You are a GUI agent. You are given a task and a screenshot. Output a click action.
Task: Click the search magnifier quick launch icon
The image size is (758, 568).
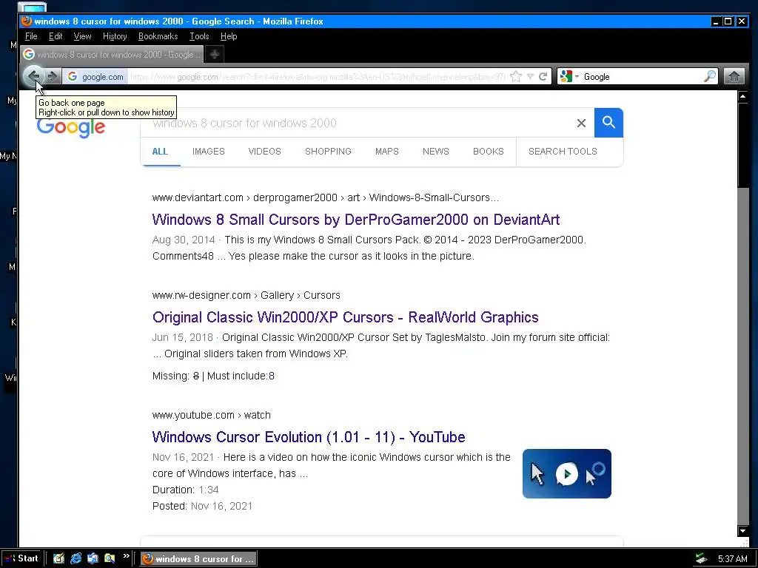(x=110, y=558)
